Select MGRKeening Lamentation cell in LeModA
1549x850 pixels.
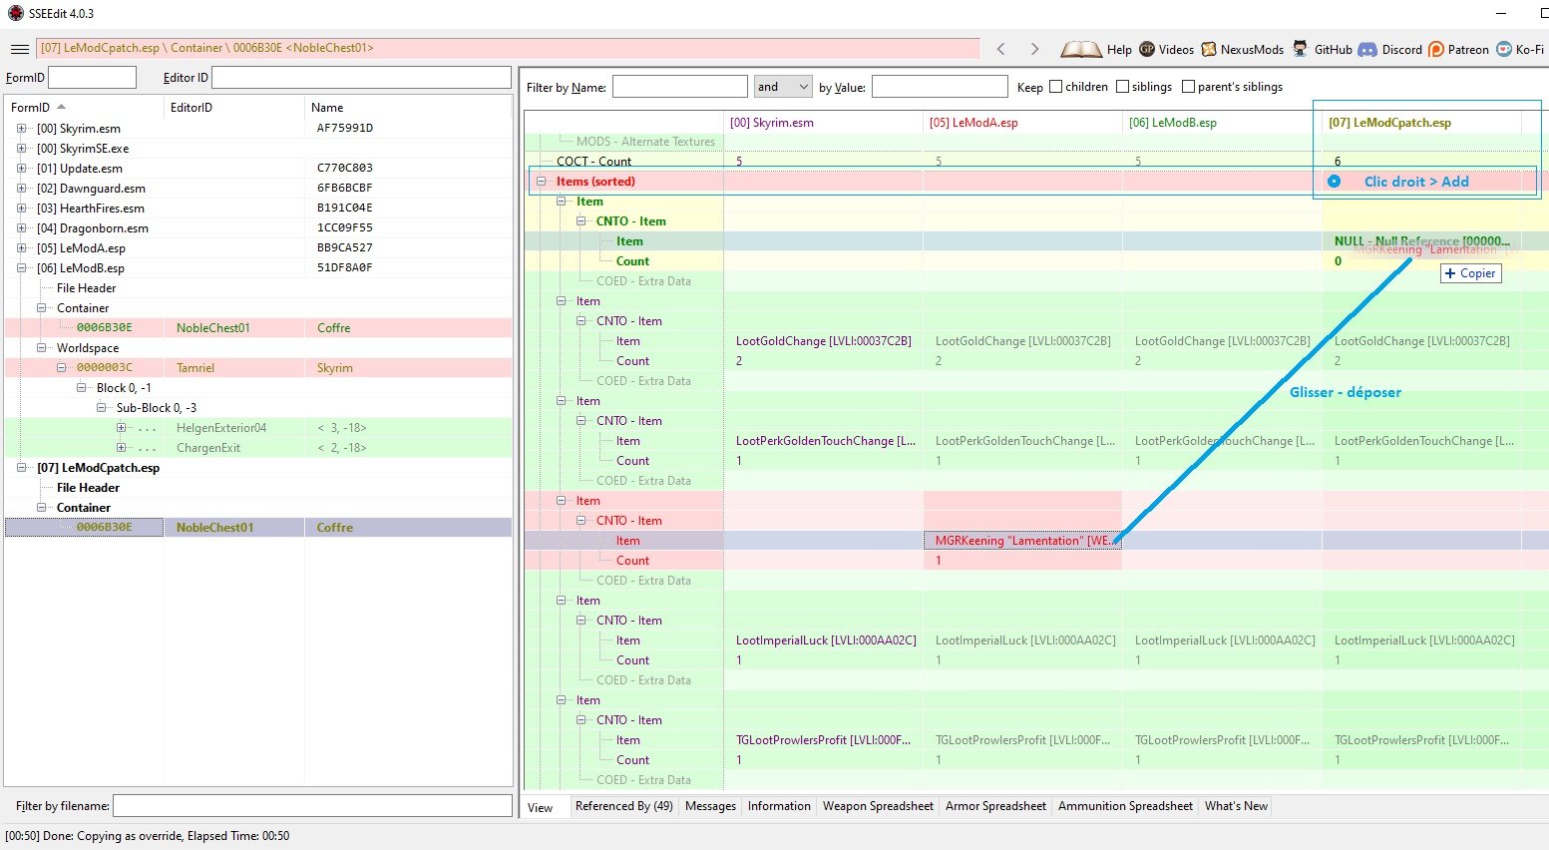1022,541
